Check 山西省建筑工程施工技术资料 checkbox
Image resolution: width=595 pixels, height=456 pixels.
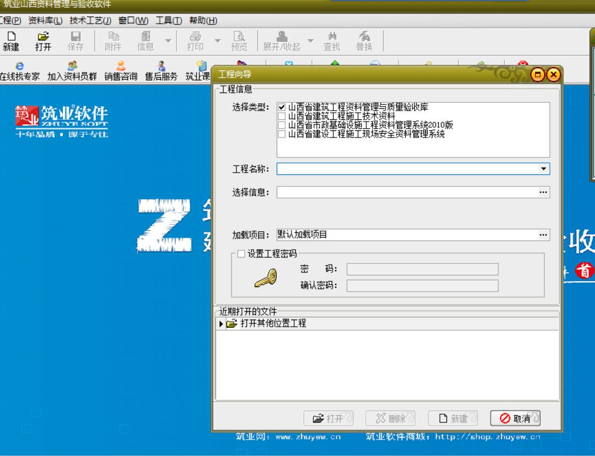tap(282, 116)
